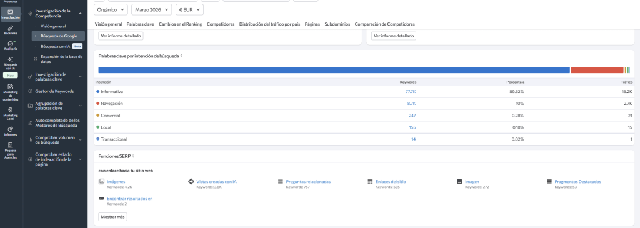Click the Autocompletado pencil icon
Screen dimensions: 640x228
point(30,123)
